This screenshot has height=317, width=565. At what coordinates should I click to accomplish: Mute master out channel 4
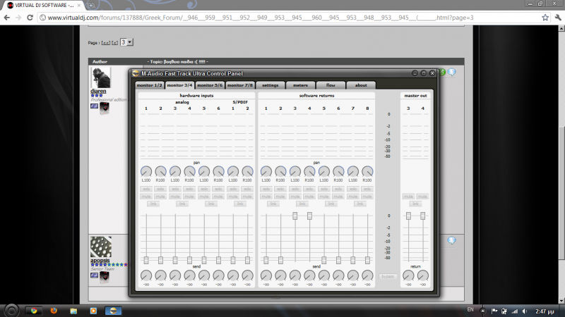(422, 197)
